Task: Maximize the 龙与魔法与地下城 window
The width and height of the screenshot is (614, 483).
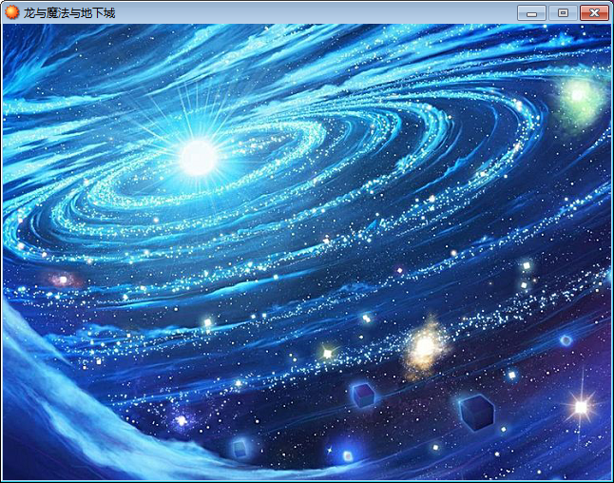Action: (563, 13)
